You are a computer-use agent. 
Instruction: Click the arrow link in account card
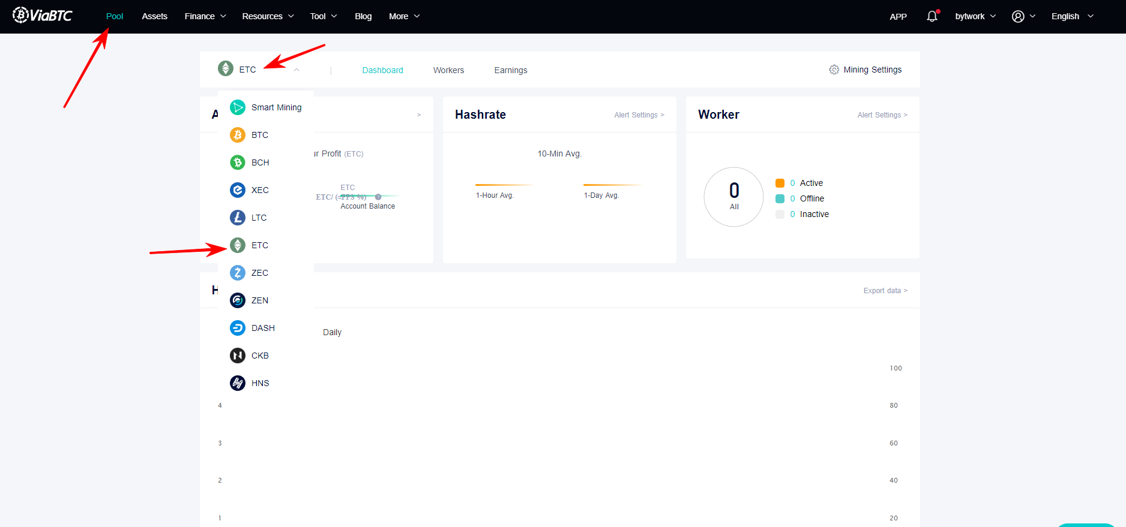[x=419, y=115]
